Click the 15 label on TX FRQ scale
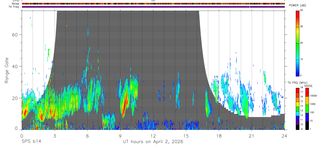The height and width of the screenshot is (147, 320). tap(301, 101)
